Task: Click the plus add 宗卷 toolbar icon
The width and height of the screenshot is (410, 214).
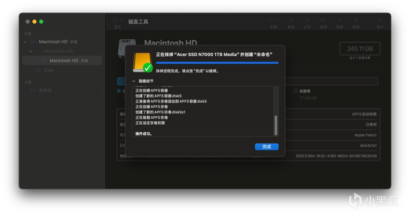Action: pyautogui.click(x=269, y=20)
